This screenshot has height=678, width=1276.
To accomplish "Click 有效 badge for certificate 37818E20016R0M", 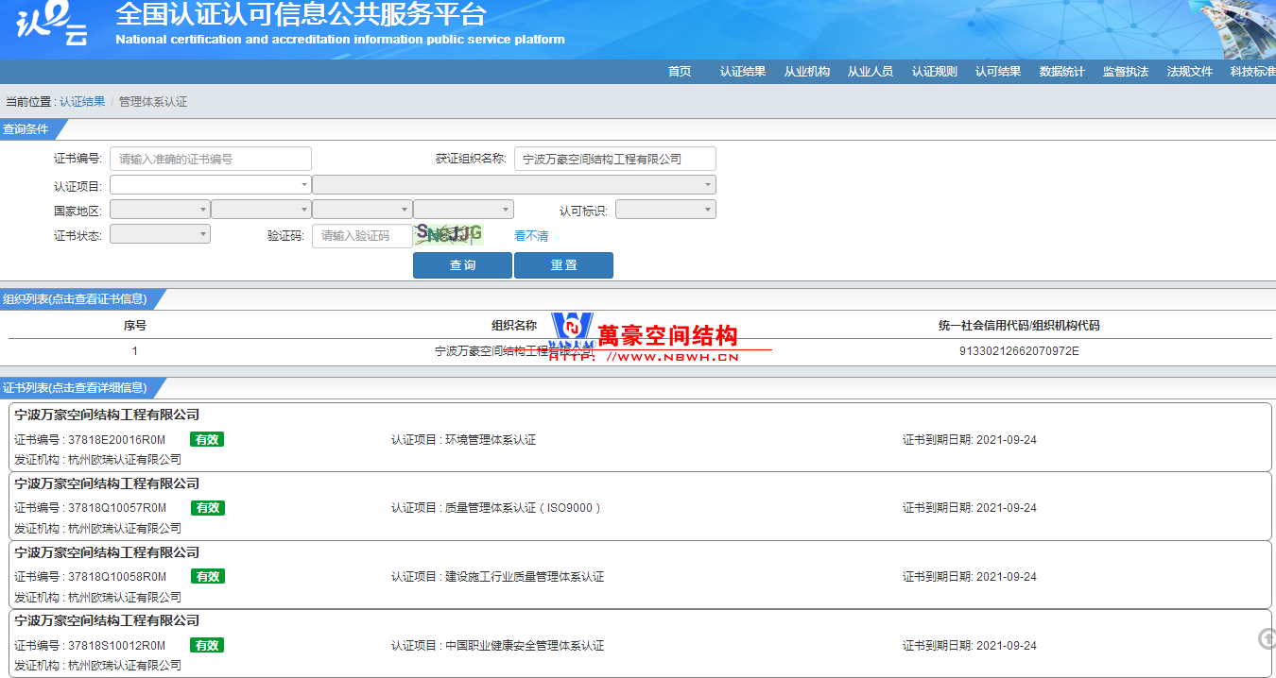I will tap(207, 439).
